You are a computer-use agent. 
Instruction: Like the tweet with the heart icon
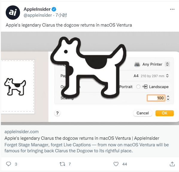116,164
